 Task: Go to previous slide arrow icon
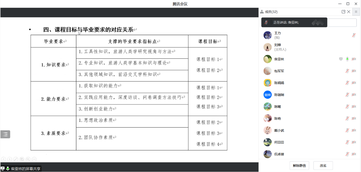point(3,159)
